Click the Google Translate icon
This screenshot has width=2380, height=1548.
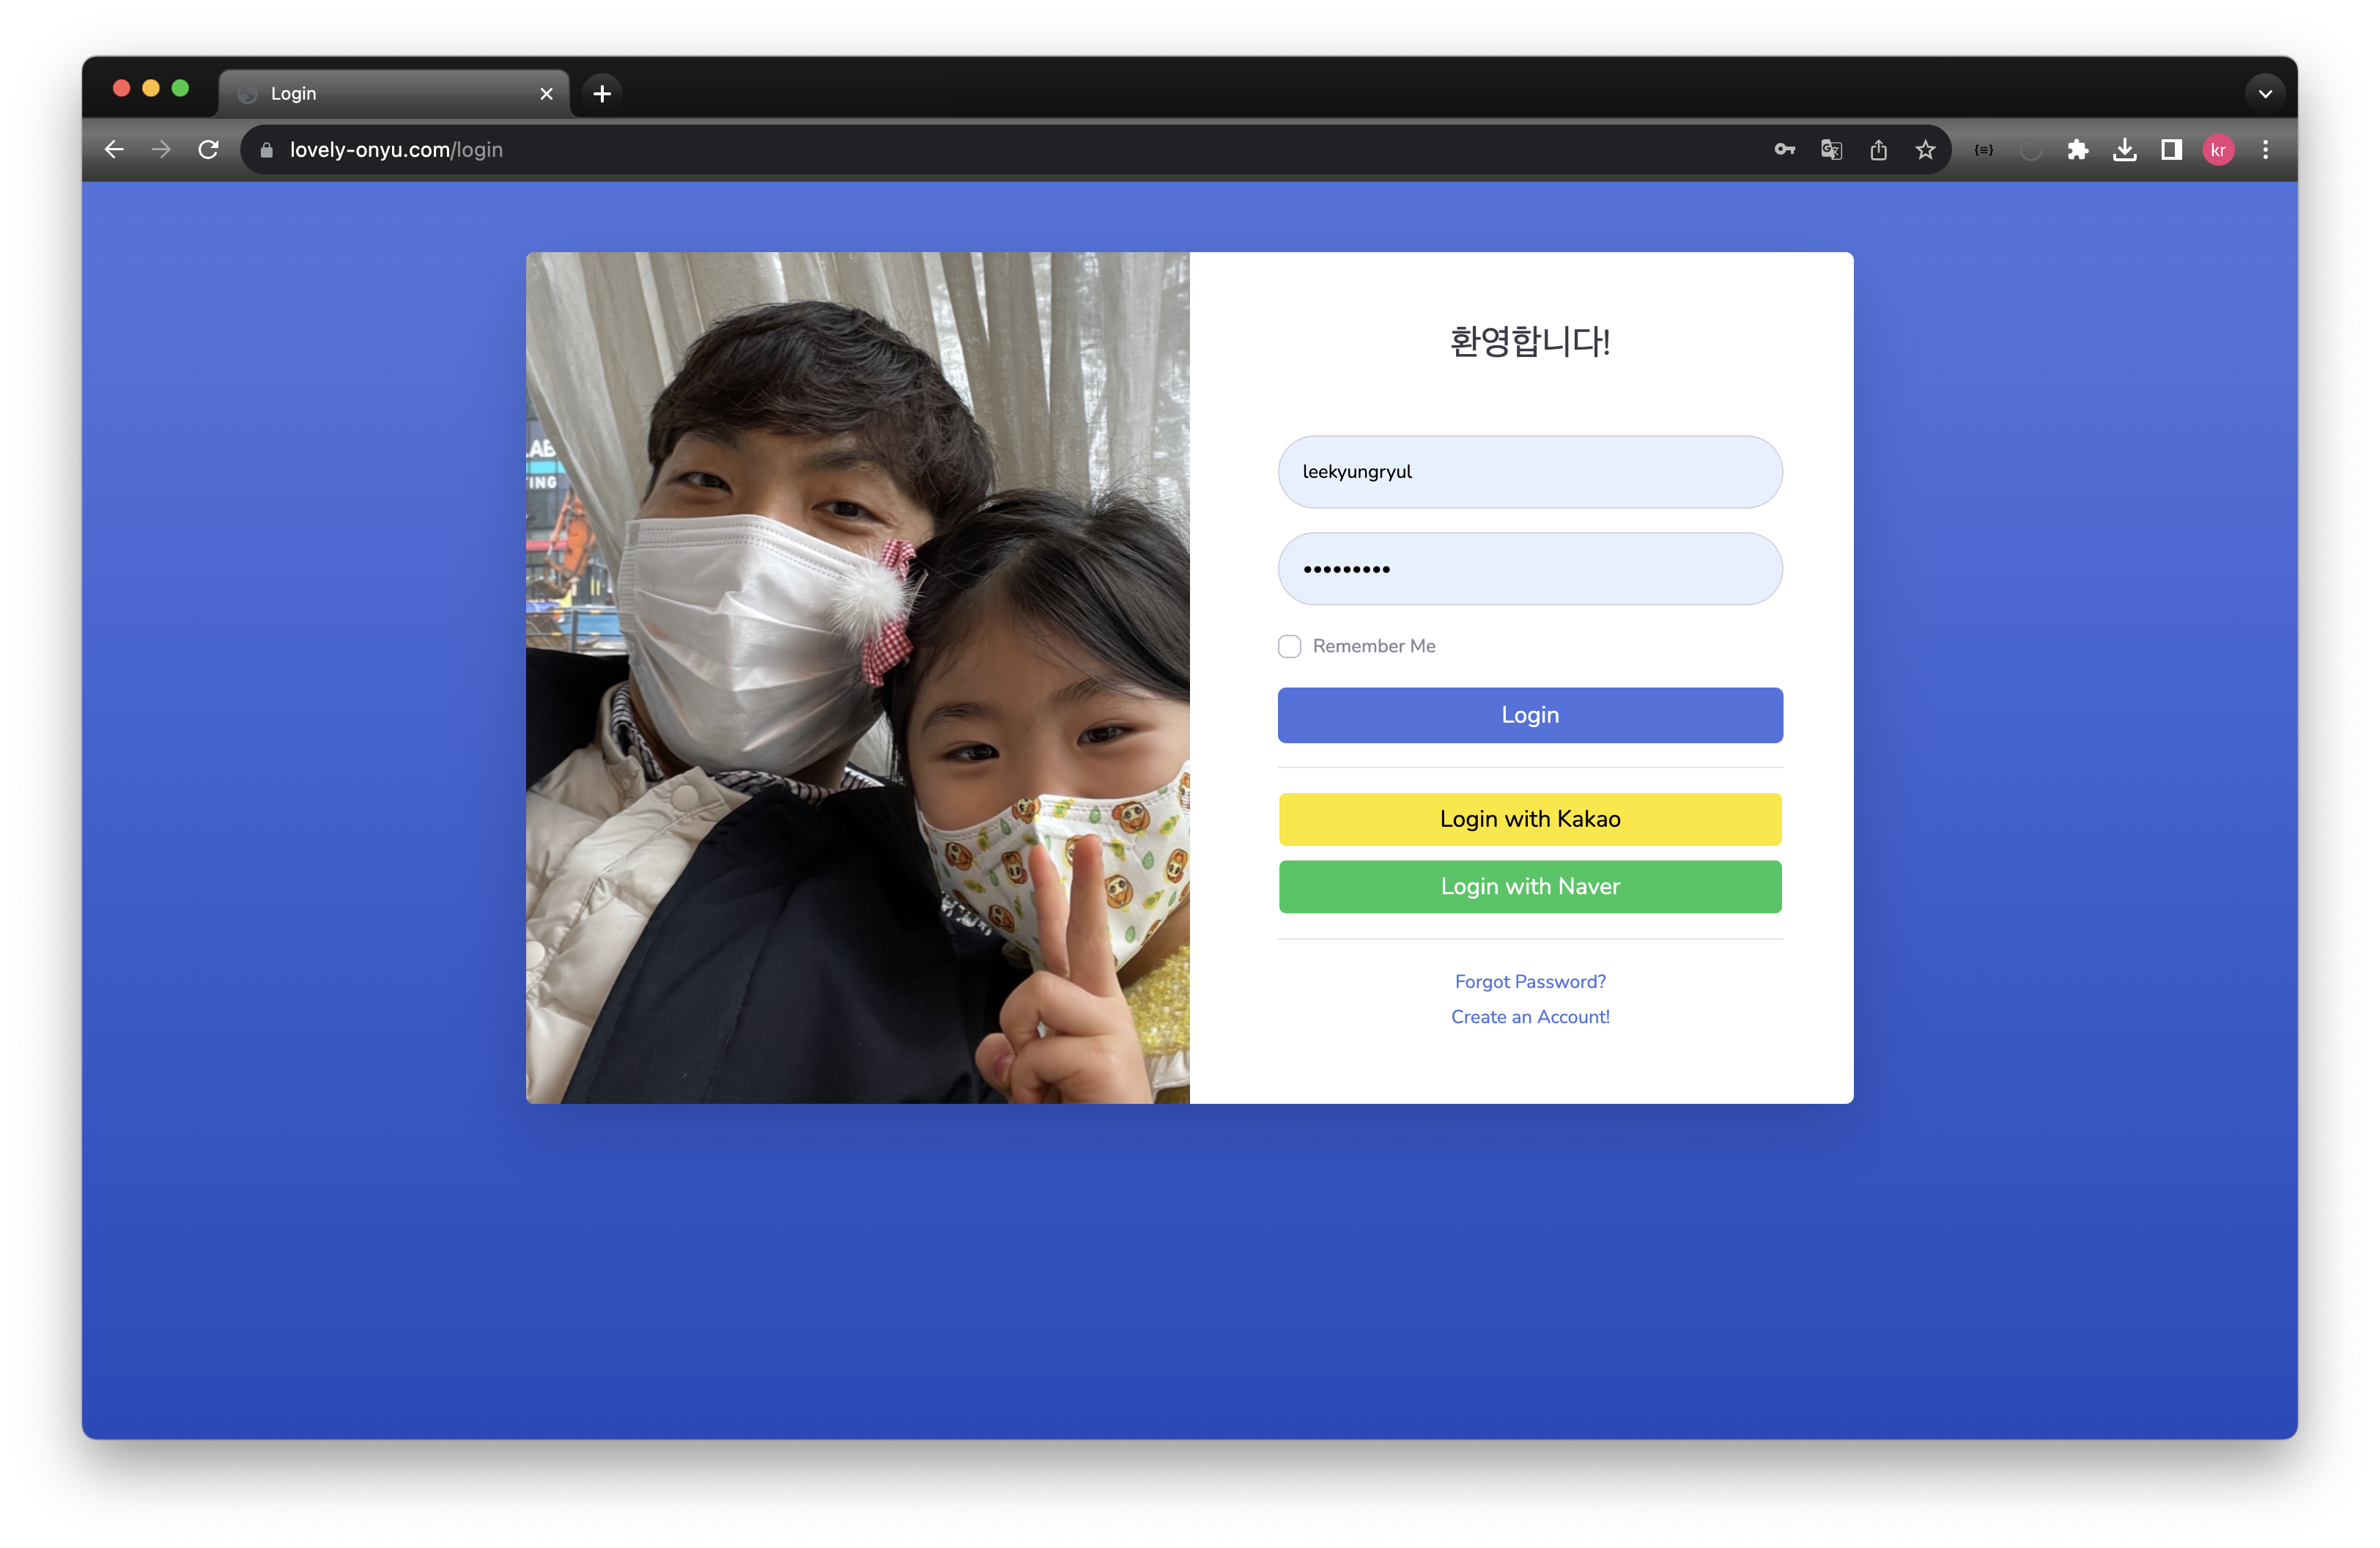click(1831, 150)
